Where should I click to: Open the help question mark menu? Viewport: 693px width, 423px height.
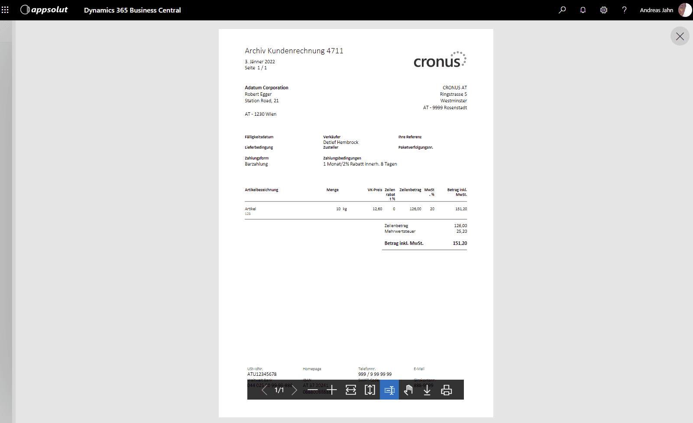click(x=624, y=10)
